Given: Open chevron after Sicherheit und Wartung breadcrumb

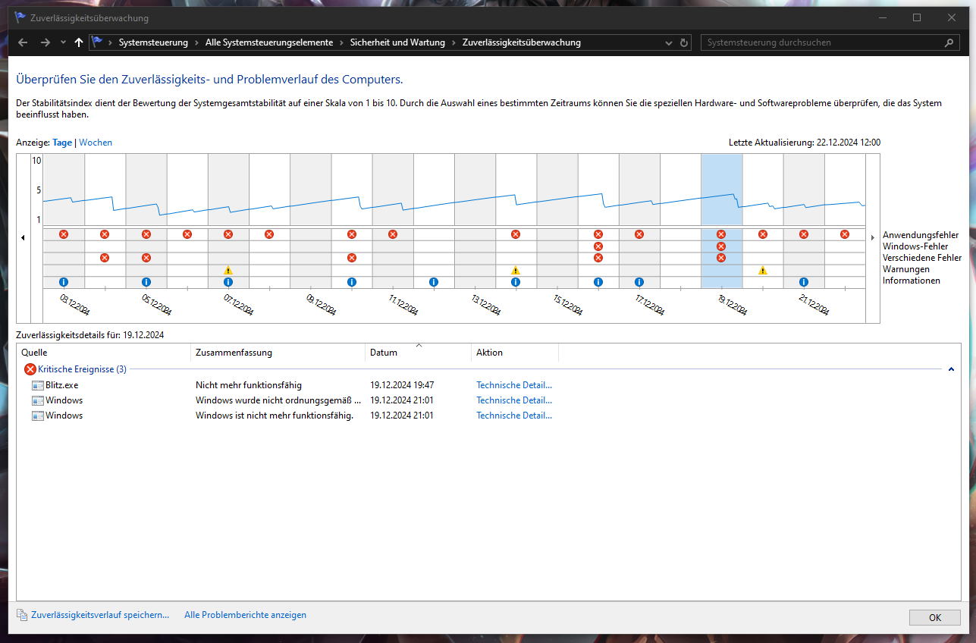Looking at the screenshot, I should pyautogui.click(x=453, y=43).
